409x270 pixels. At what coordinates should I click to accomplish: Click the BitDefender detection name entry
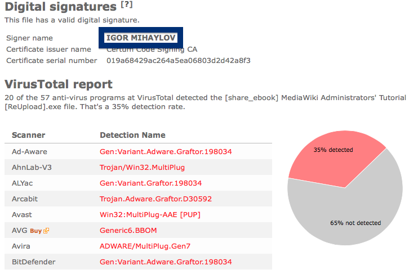[166, 262]
